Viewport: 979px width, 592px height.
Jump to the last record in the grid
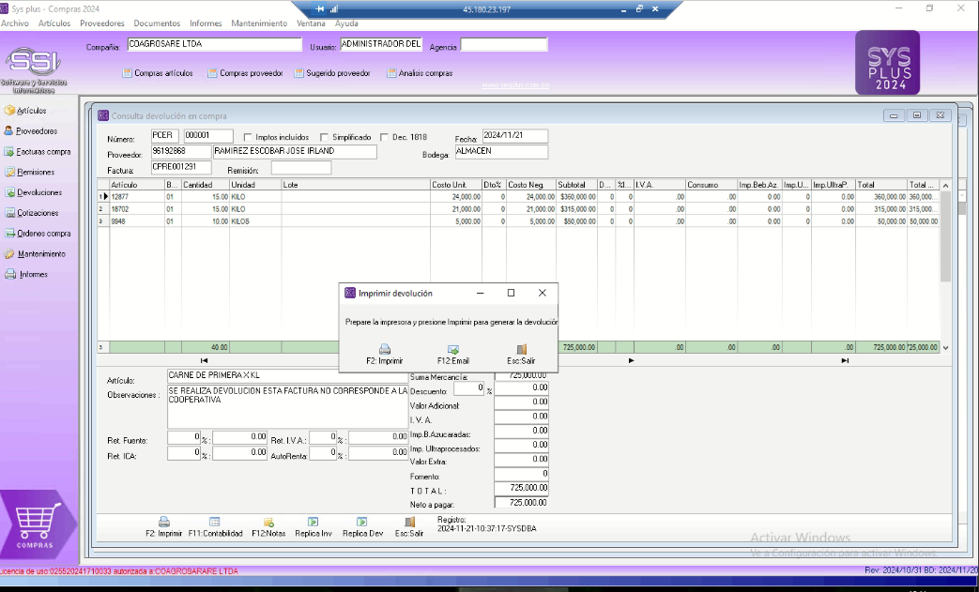click(845, 360)
